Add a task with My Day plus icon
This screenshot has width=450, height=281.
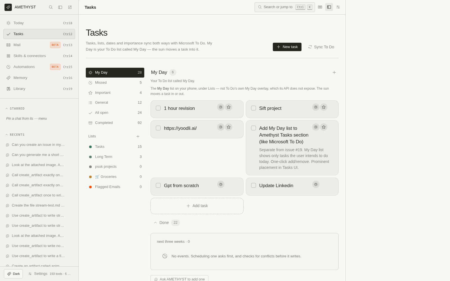(334, 72)
